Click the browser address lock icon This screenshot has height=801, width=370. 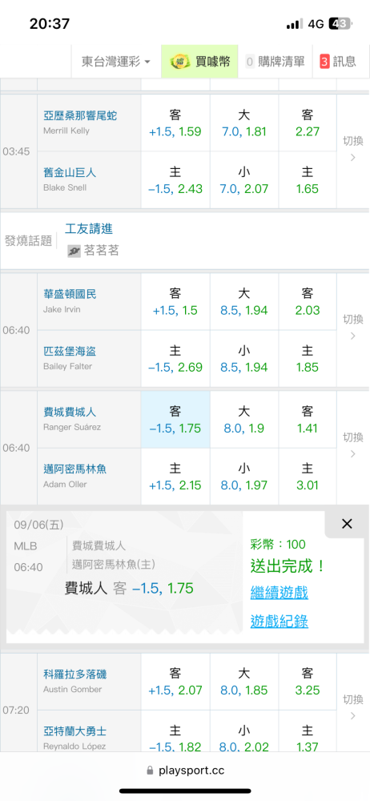click(x=150, y=771)
